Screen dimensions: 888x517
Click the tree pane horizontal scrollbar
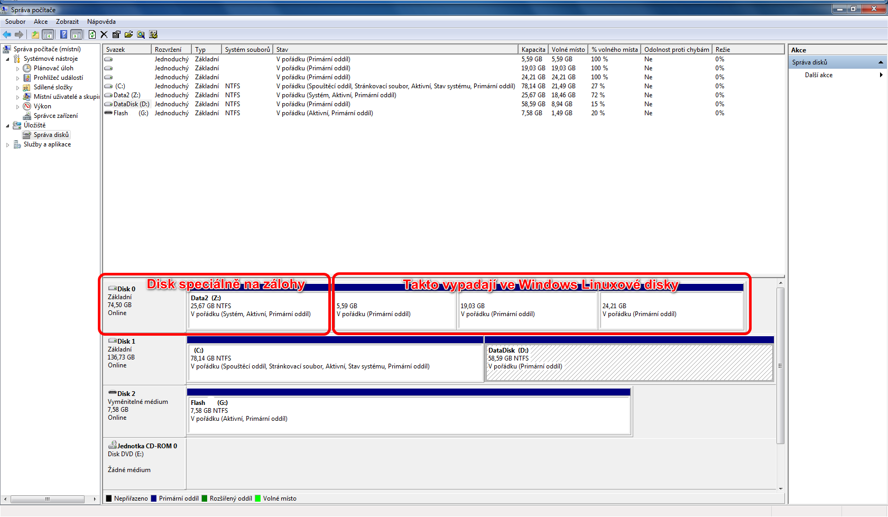[47, 499]
